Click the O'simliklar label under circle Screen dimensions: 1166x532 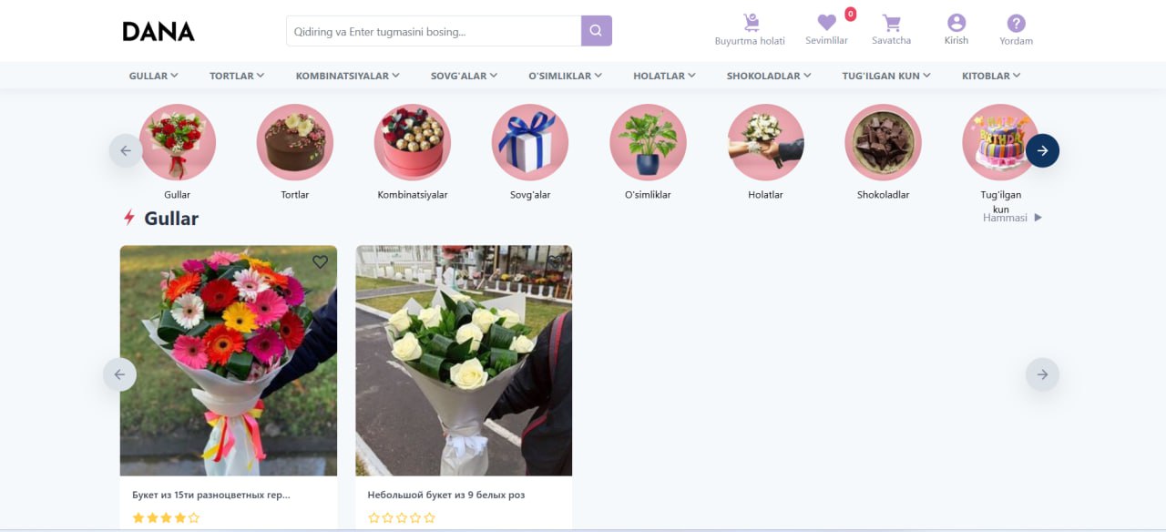click(x=648, y=195)
